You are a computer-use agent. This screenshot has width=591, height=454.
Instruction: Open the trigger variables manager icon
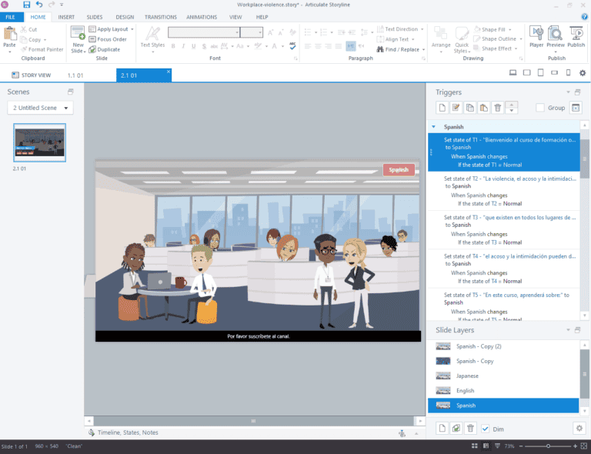coord(576,108)
